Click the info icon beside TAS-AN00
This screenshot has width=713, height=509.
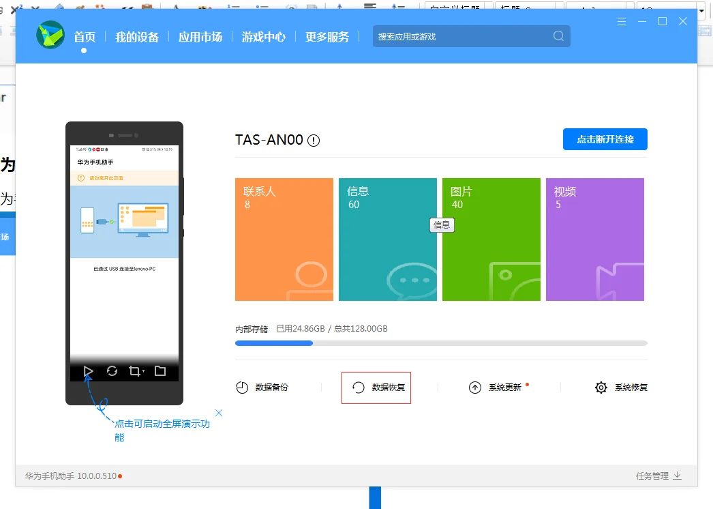314,141
